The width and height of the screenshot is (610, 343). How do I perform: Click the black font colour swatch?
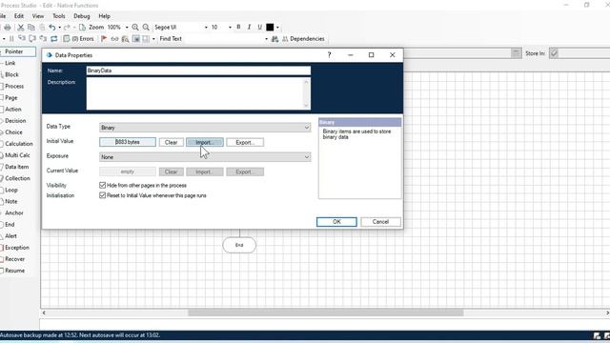pos(270,28)
